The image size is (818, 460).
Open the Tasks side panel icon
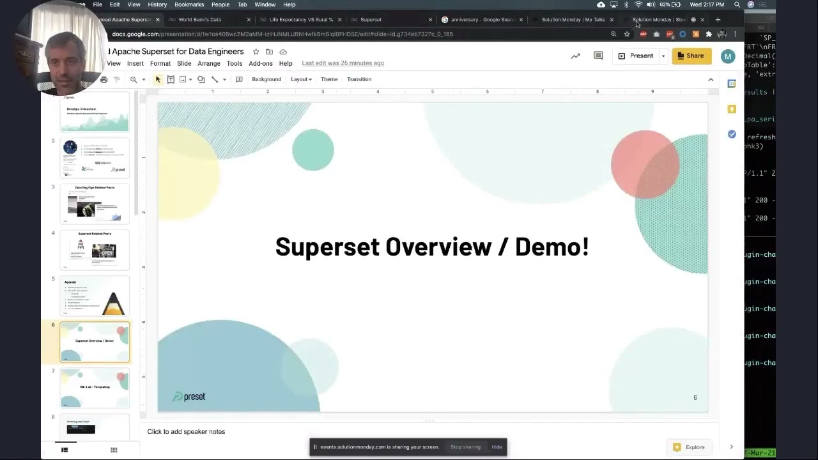[x=732, y=134]
